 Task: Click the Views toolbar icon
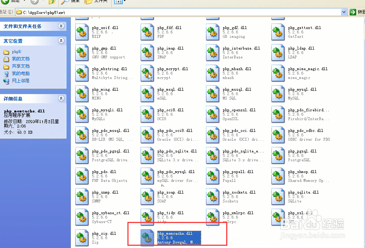click(x=118, y=3)
